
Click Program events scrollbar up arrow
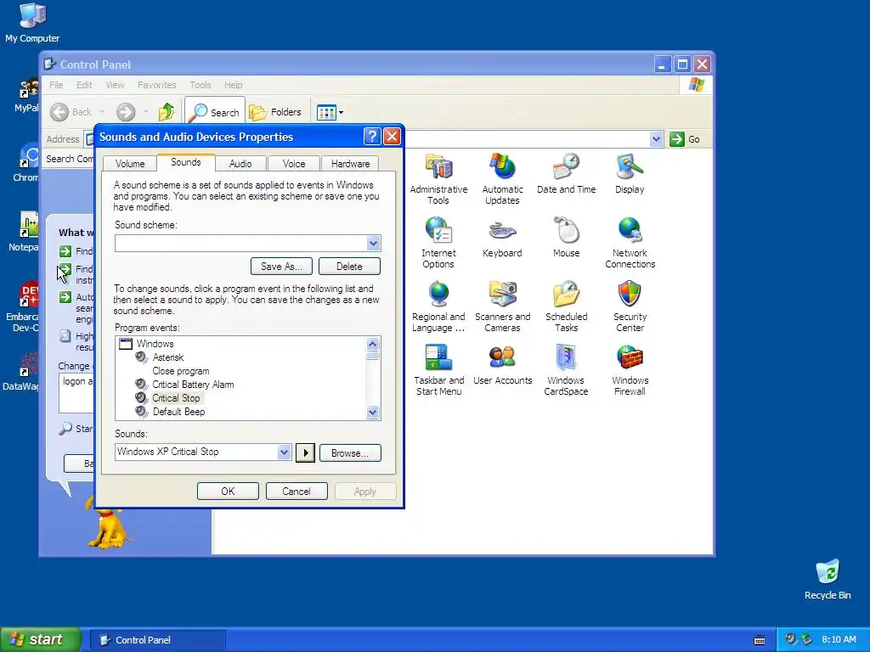pyautogui.click(x=373, y=345)
